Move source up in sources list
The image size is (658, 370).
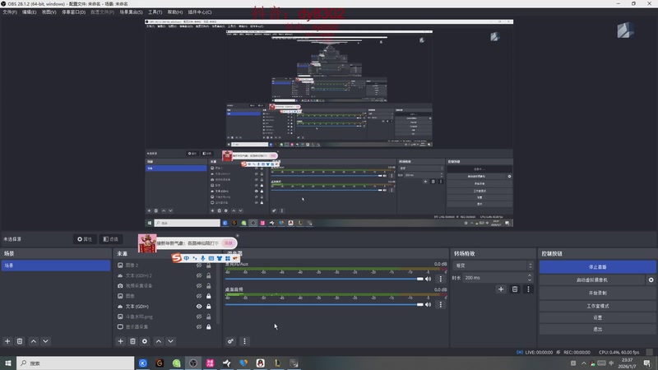(159, 341)
